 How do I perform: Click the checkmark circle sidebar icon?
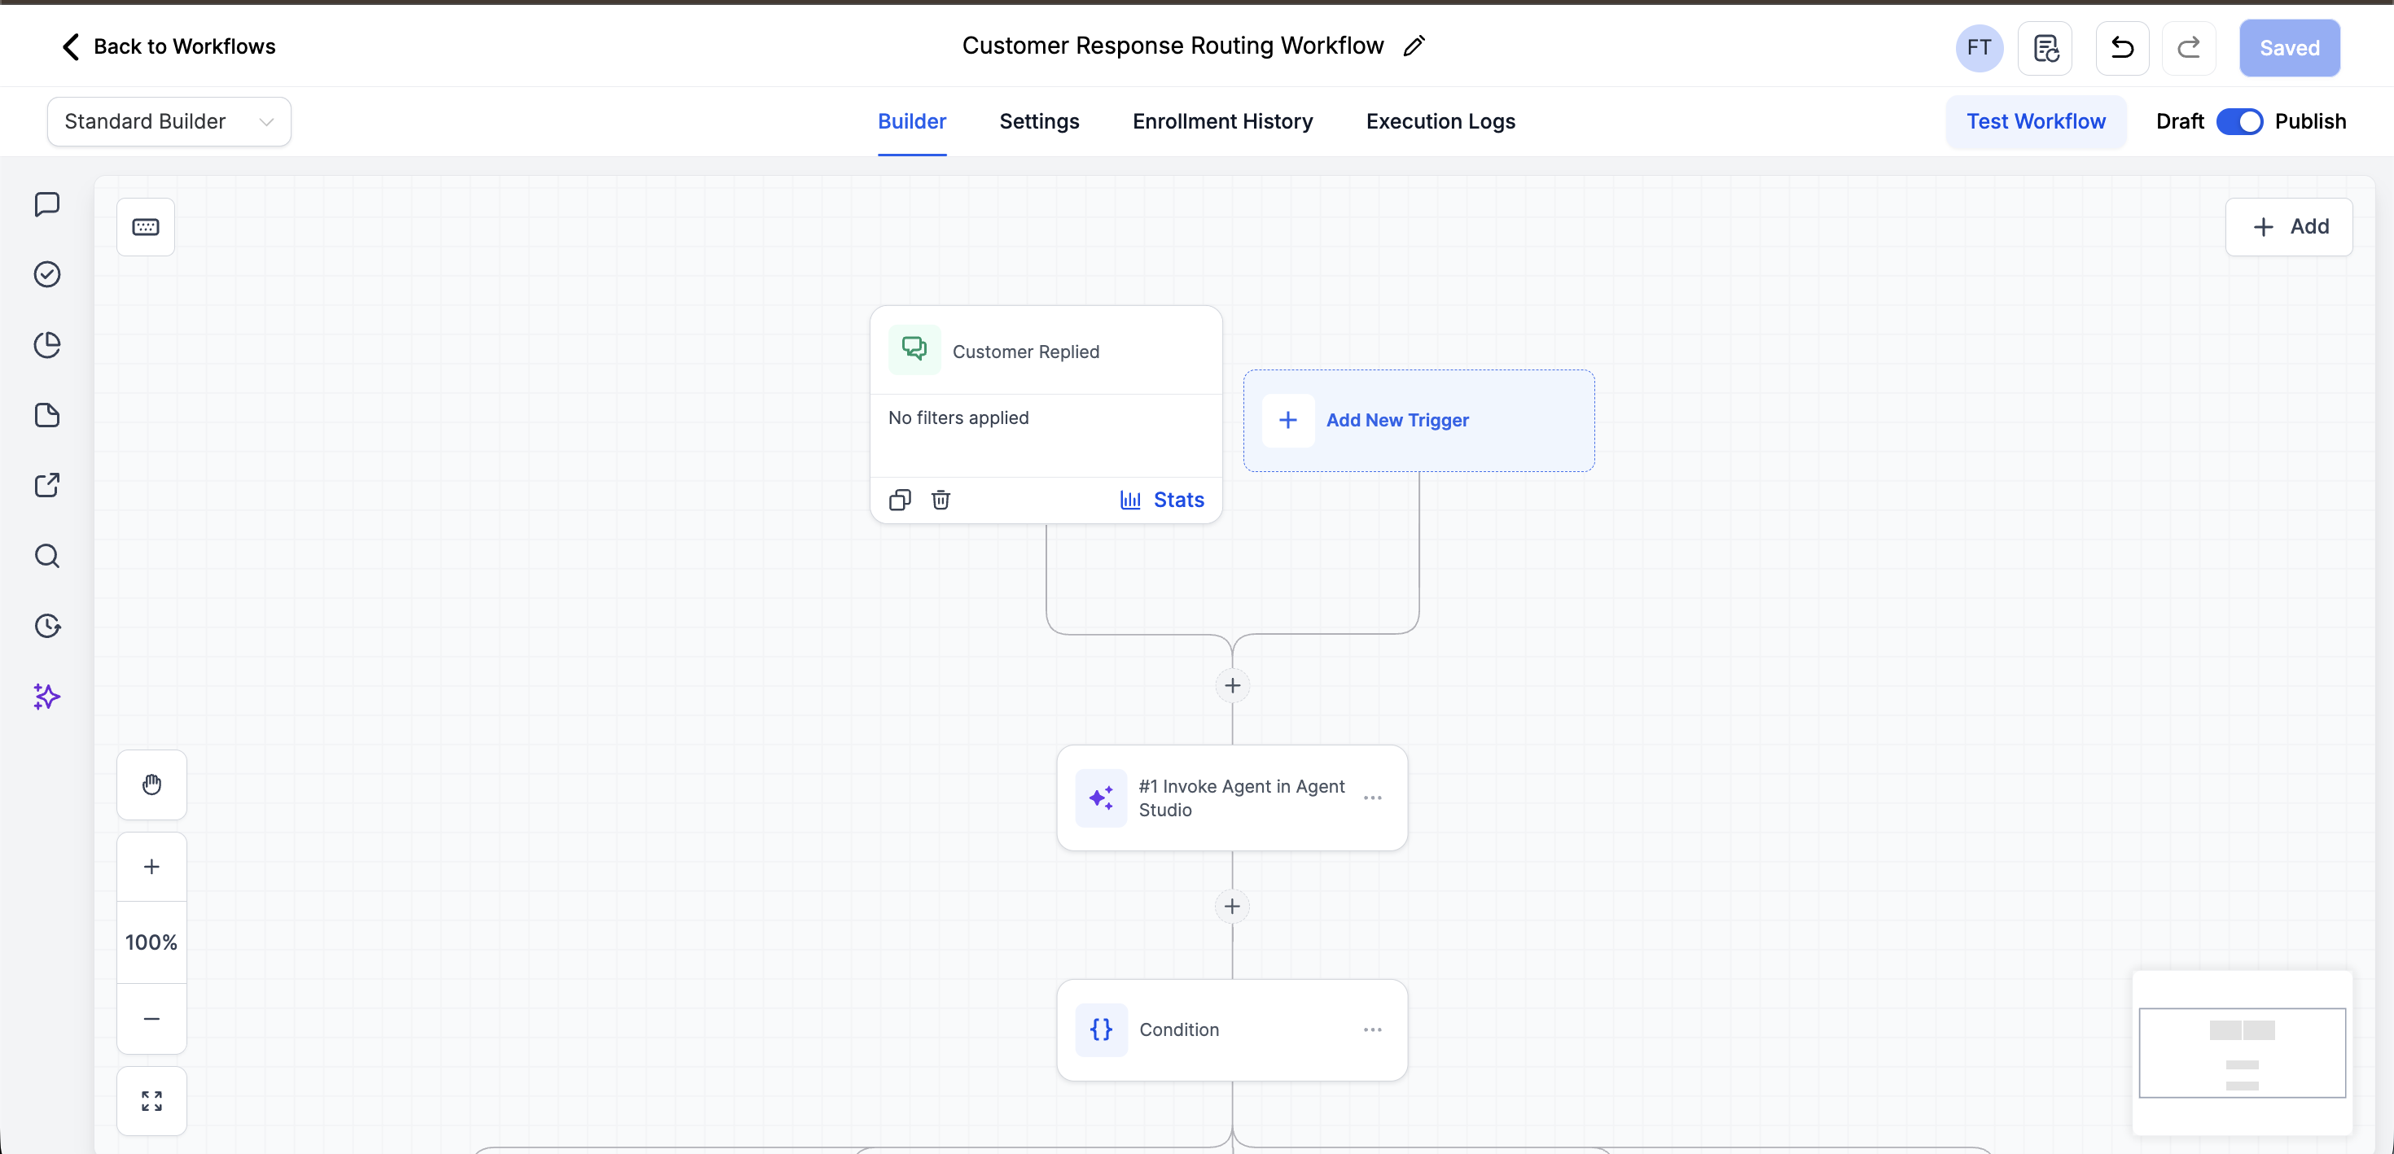[46, 274]
